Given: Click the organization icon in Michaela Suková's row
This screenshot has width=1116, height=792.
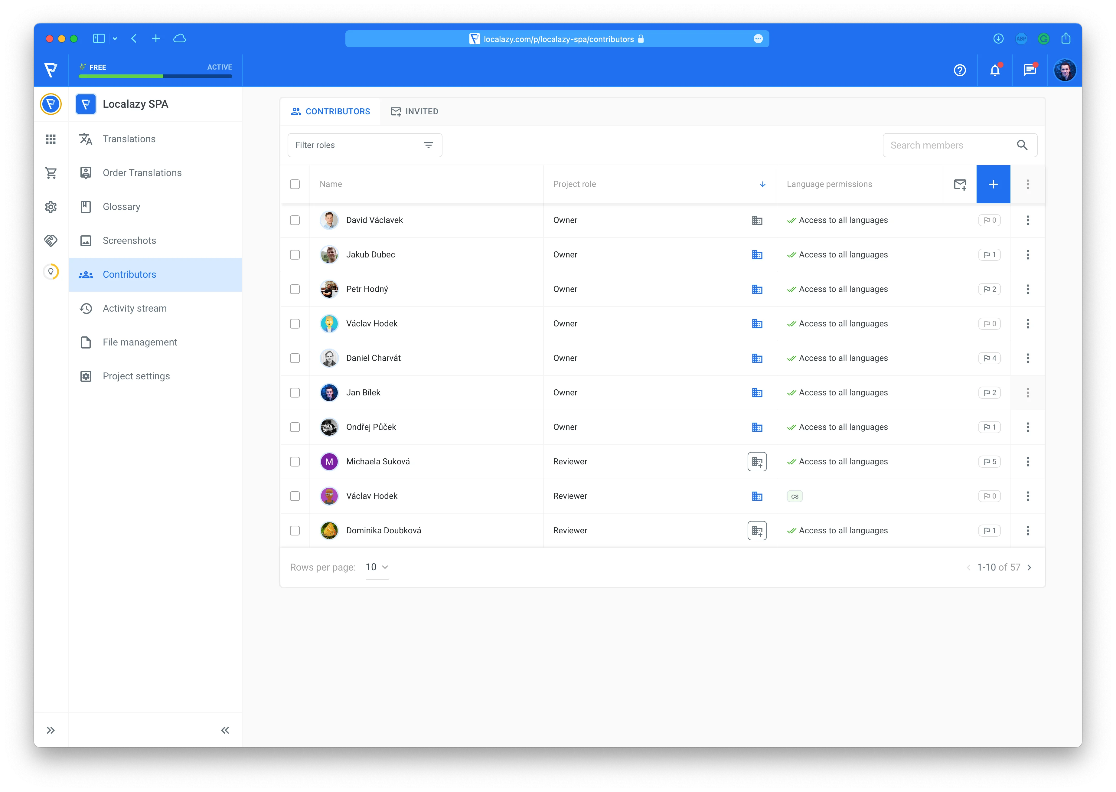Looking at the screenshot, I should tap(757, 462).
